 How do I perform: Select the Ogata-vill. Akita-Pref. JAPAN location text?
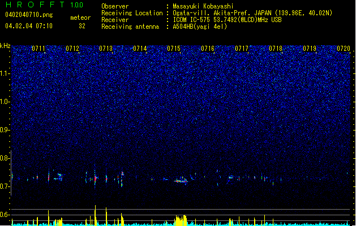coord(252,13)
